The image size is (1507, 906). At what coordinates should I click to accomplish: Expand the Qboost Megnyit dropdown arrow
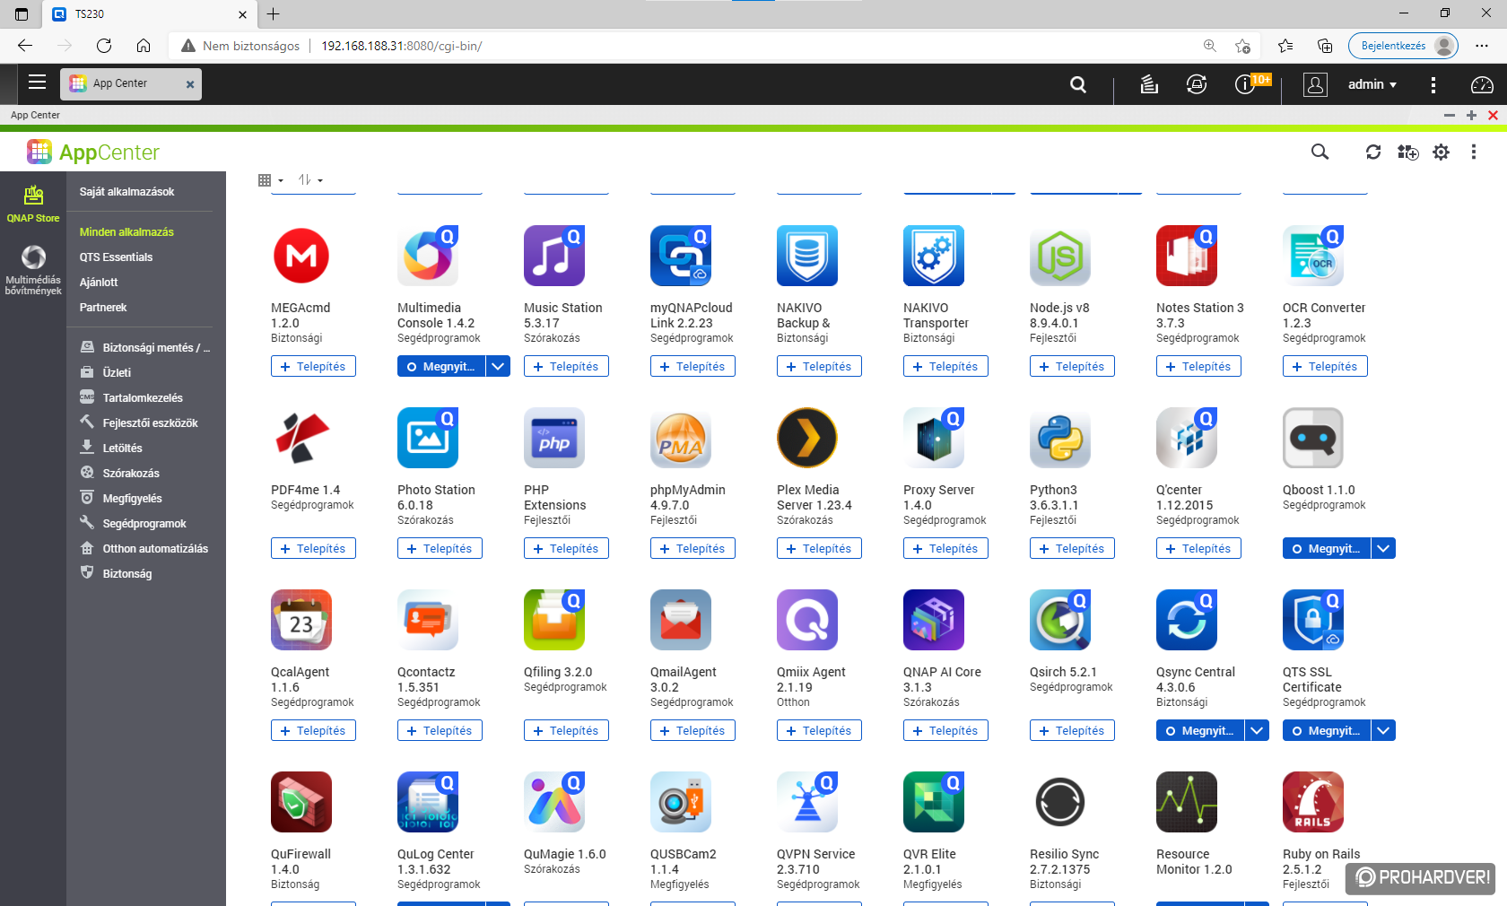[1384, 548]
